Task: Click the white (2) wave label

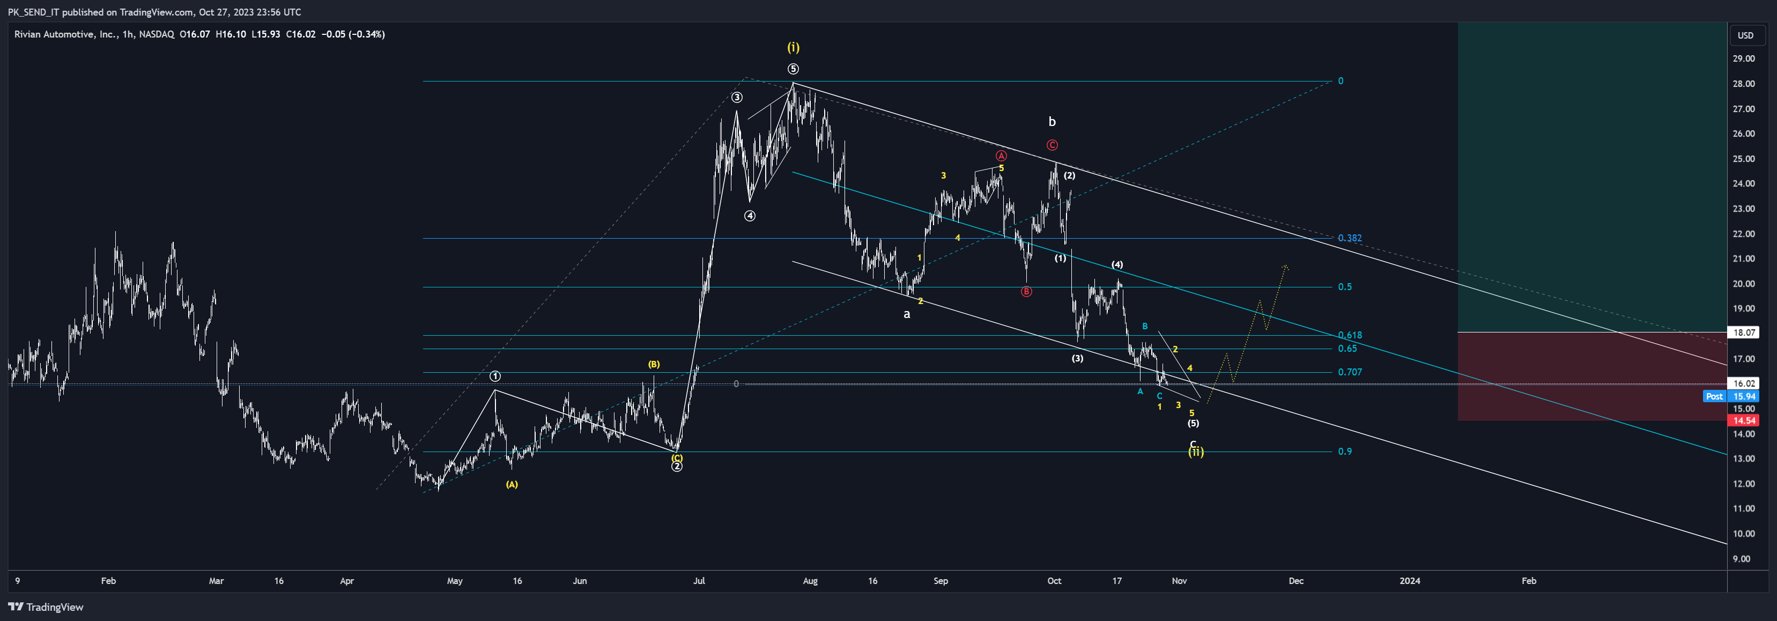Action: (1069, 175)
